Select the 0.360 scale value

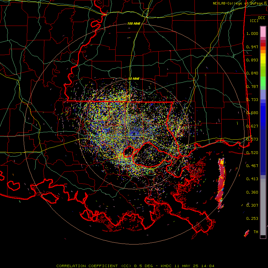pyautogui.click(x=252, y=192)
